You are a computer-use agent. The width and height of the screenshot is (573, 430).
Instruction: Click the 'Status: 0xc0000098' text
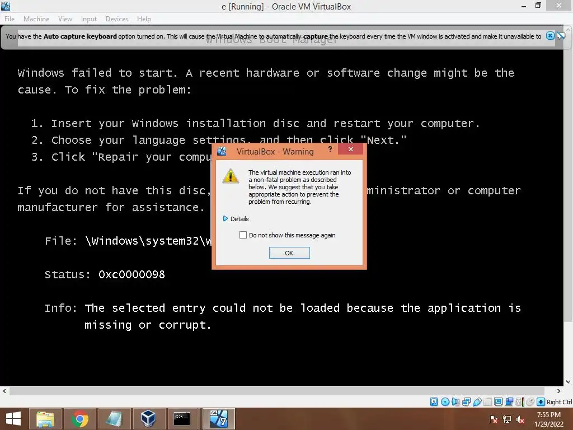click(105, 274)
